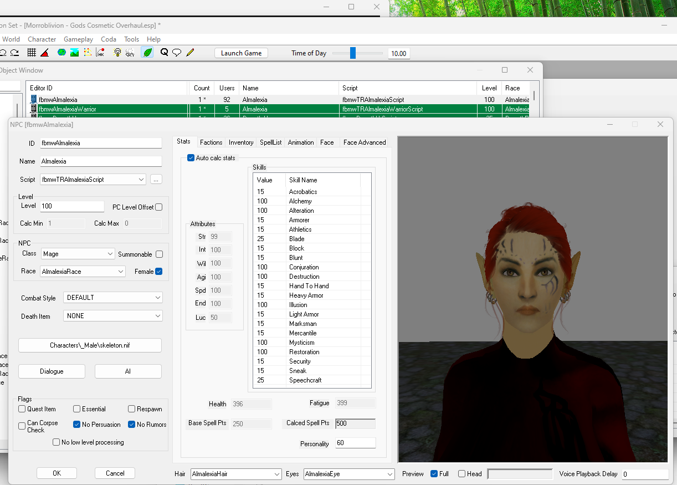
Task: Click the skeleton.nif model button
Action: pyautogui.click(x=90, y=345)
